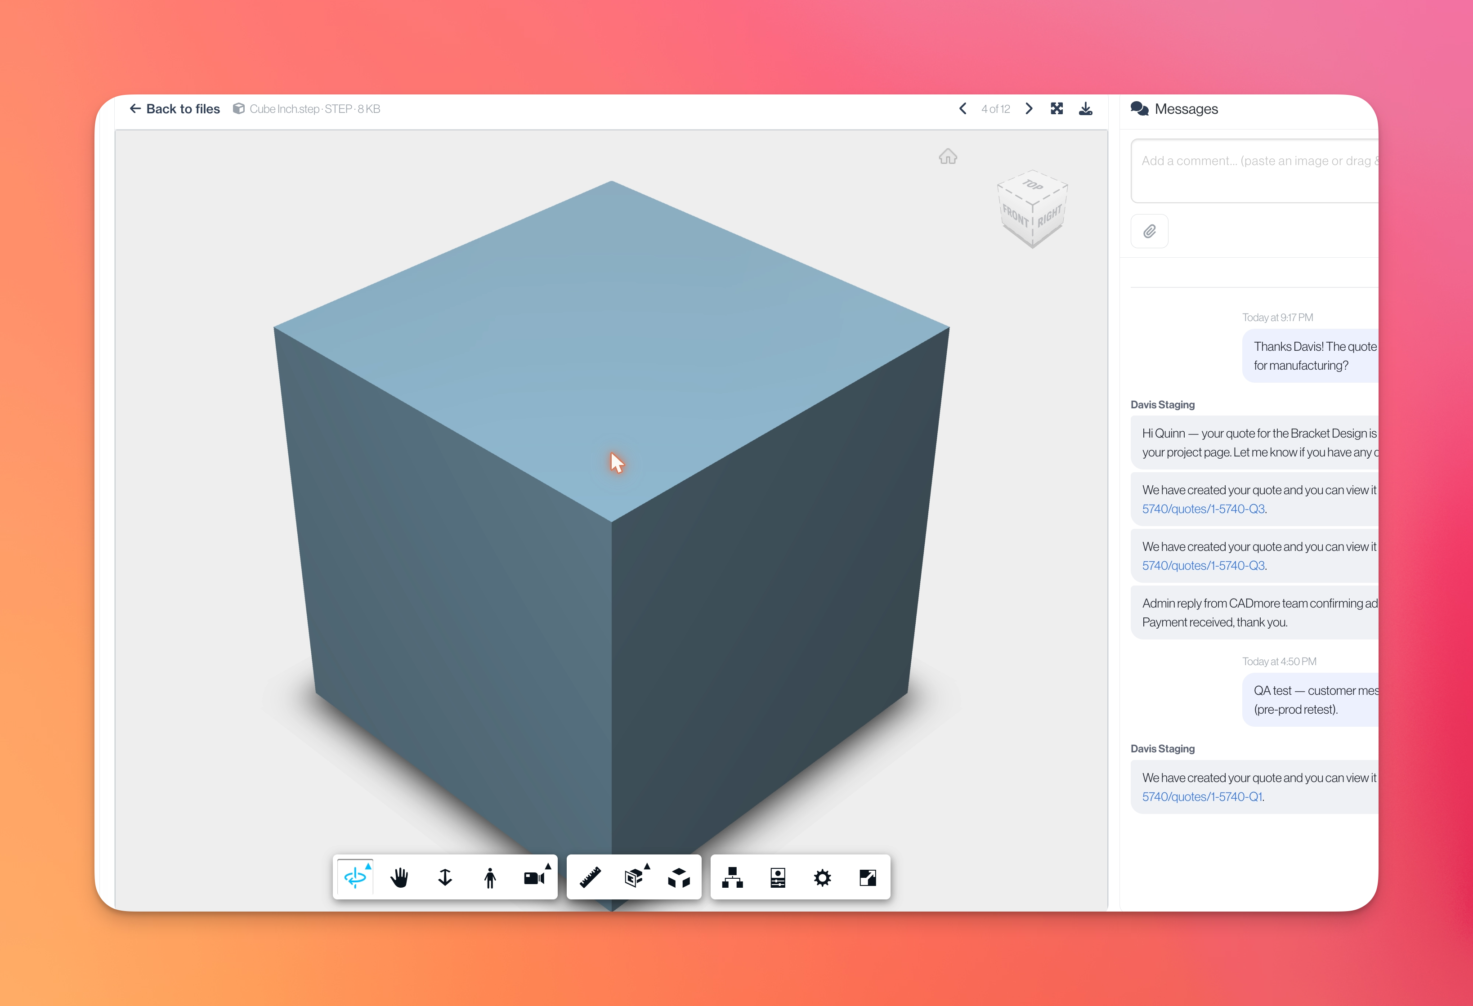1473x1006 pixels.
Task: Click the 'Cube Inch.step · STEP · 8 KB' label
Action: (315, 109)
